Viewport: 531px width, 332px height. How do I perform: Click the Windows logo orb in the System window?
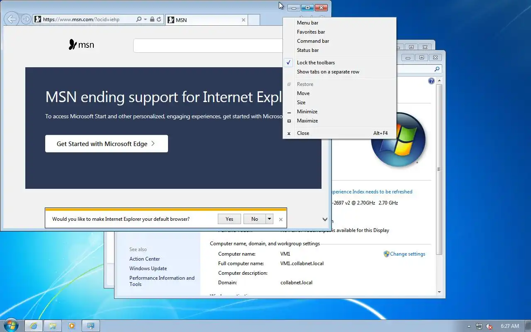[x=398, y=140]
